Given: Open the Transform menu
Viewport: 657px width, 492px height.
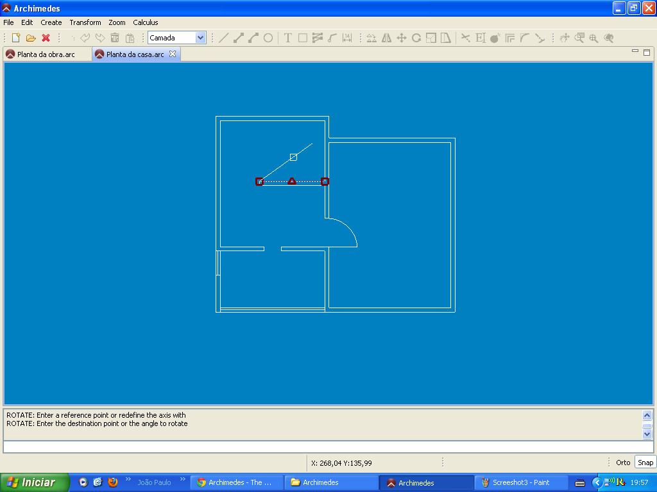Looking at the screenshot, I should (x=85, y=22).
